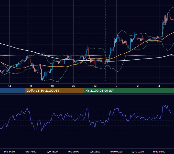
Task: Click the 20 hour axis label
Action: [74, 86]
